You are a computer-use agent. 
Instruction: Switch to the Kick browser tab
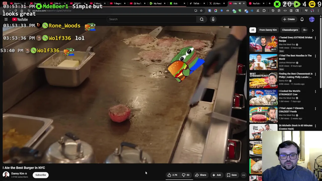pos(176,4)
